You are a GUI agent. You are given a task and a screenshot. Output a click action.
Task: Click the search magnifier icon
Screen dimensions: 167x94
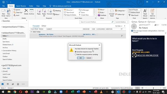click(x=112, y=22)
